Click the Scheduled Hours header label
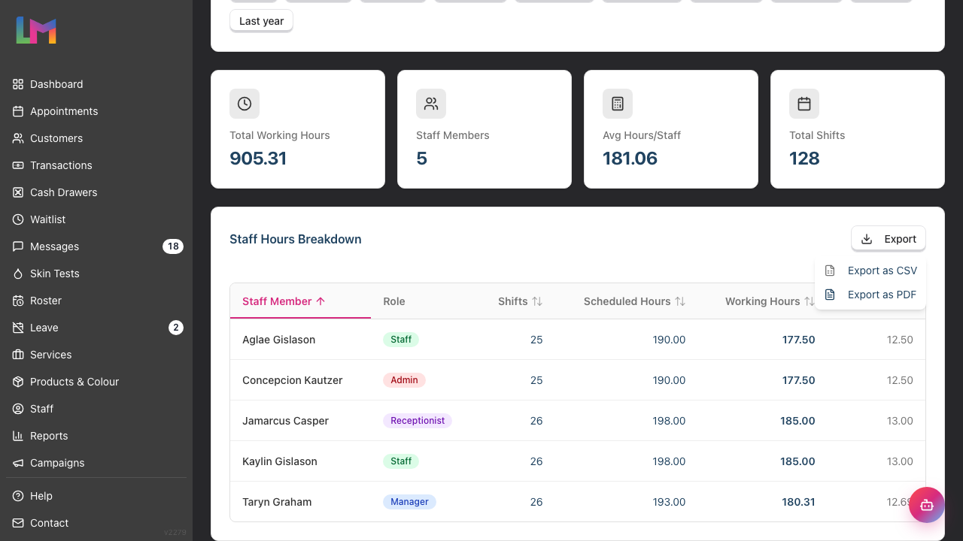This screenshot has height=541, width=963. click(627, 301)
